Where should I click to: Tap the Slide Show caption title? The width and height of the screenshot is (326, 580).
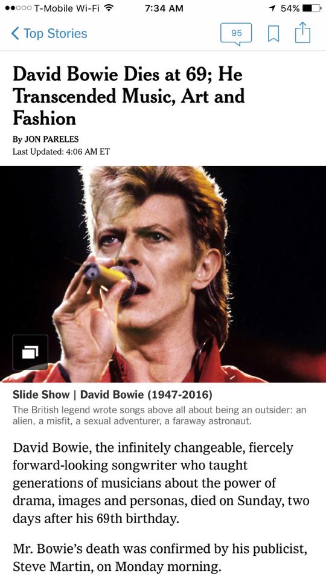[x=112, y=395]
